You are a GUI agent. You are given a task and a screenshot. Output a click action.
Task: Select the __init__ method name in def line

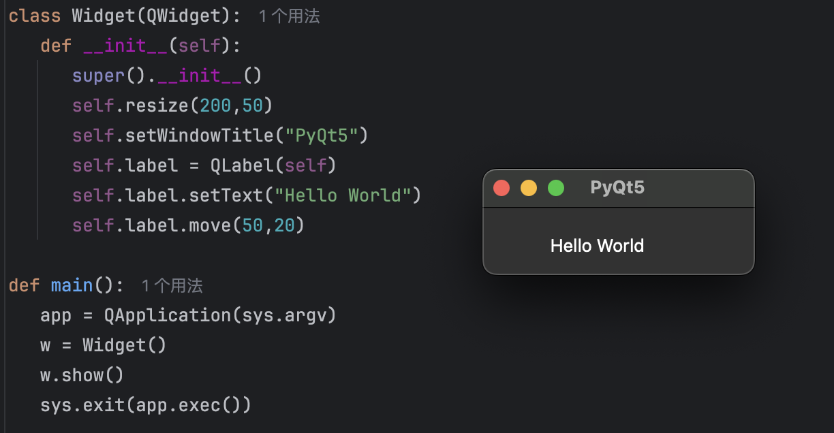[x=125, y=46]
